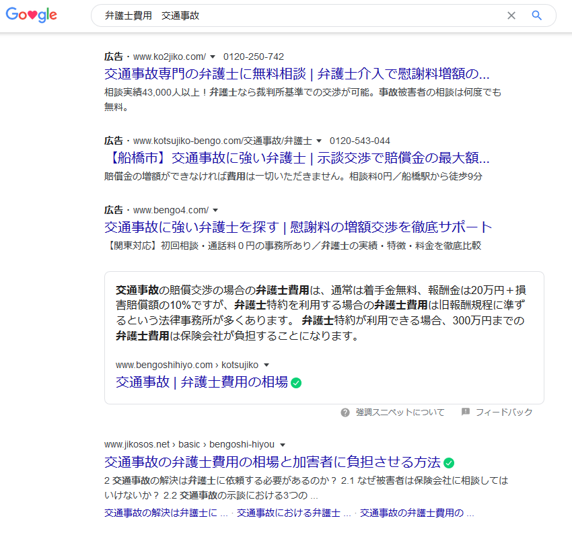The image size is (572, 537).
Task: Open sitelink 交通事故の解決は弁護士に ...
Action: [166, 513]
